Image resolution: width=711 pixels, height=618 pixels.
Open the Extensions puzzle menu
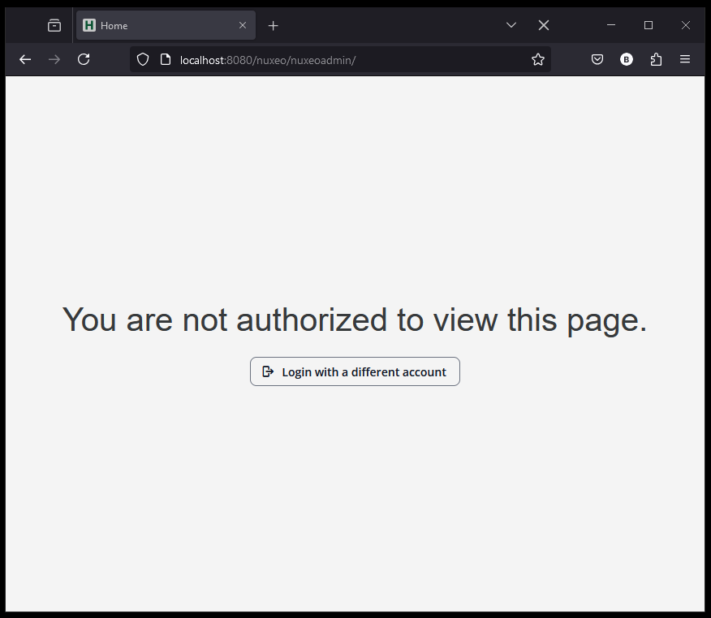(656, 59)
